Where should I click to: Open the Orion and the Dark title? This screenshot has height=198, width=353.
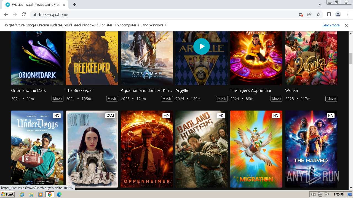28,90
